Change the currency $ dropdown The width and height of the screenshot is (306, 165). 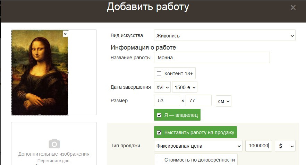[x=285, y=146]
